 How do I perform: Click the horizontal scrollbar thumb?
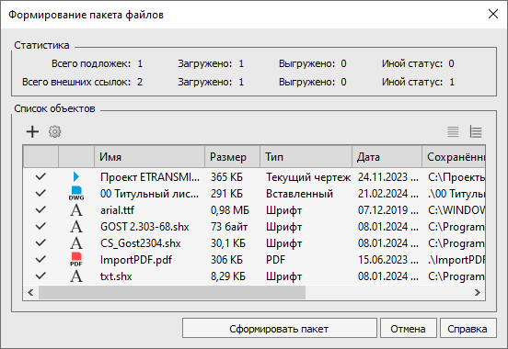click(x=172, y=292)
